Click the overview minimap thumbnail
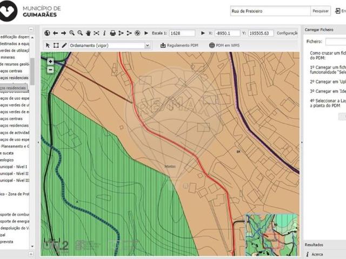 [272, 233]
